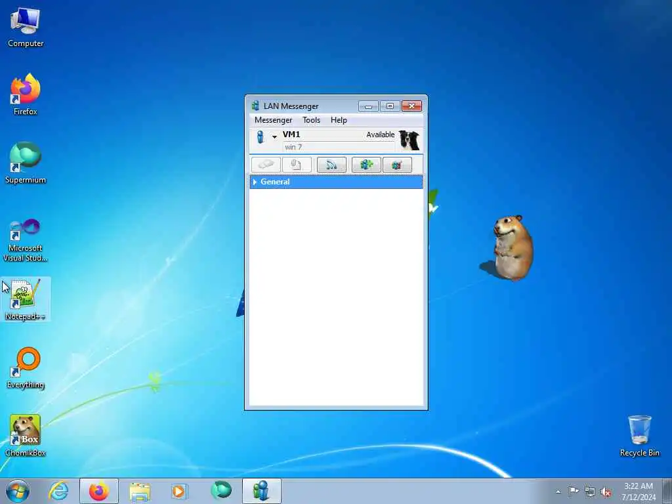Click the LAN Messenger taskbar button

261,491
